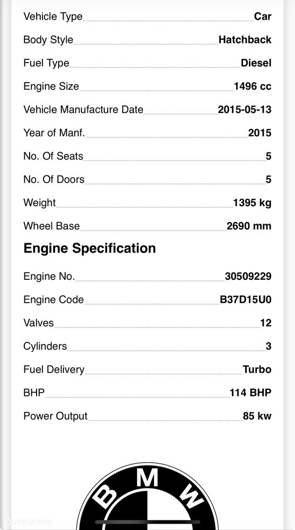Screen dimensions: 295x530
Task: Click the Vehicle Type label
Action: pos(53,16)
